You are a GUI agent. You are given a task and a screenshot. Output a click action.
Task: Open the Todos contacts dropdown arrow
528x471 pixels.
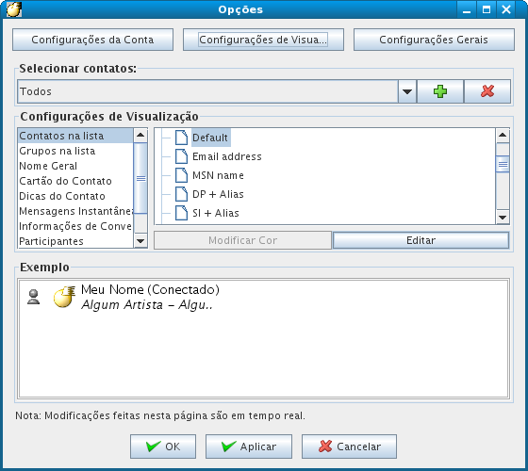[x=407, y=91]
